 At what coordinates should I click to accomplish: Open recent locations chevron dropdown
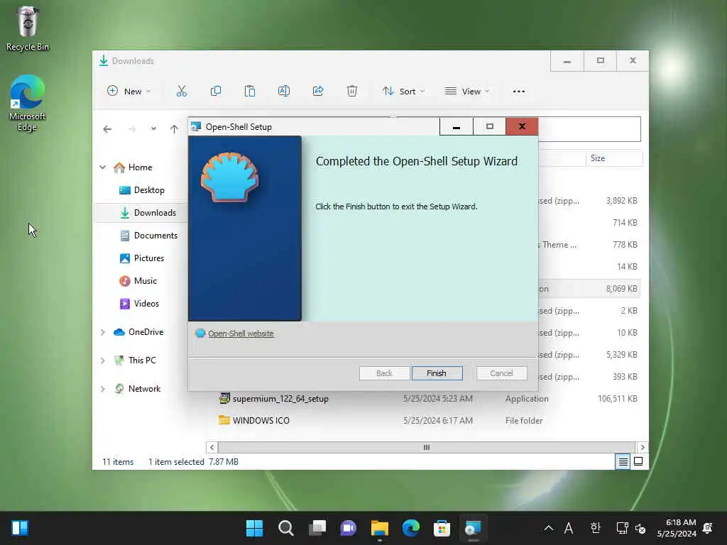[153, 129]
